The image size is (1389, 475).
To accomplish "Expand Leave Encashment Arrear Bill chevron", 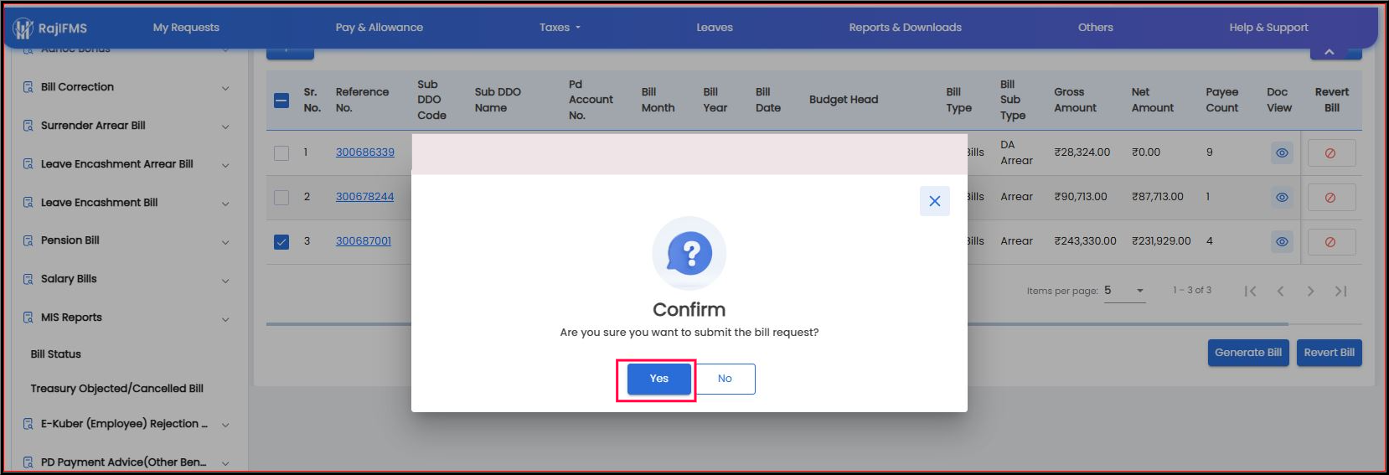I will (x=225, y=165).
